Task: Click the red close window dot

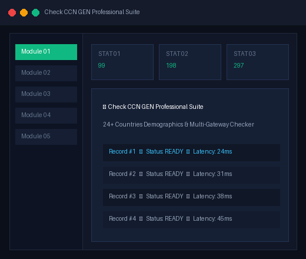Action: (12, 12)
